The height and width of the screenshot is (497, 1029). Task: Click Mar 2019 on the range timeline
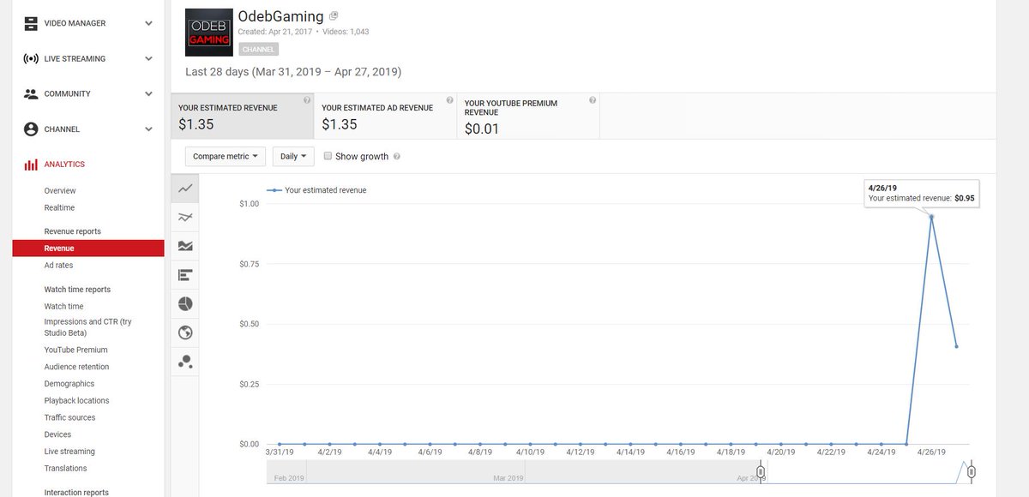(x=508, y=478)
